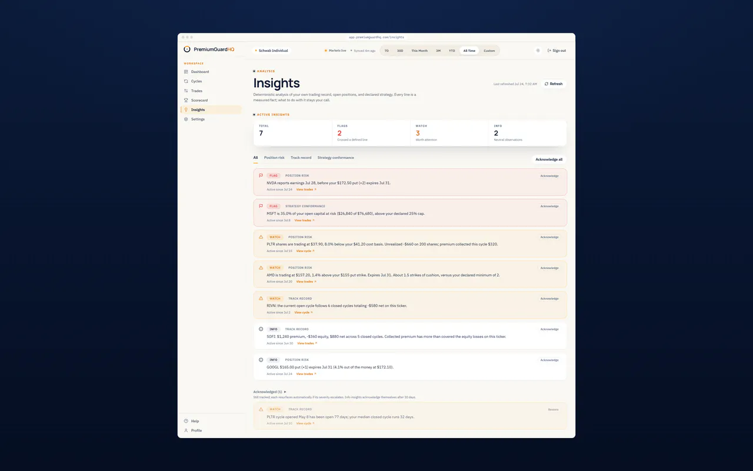Restore the acknowledged PLTR cycle insight
The width and height of the screenshot is (753, 471).
[553, 409]
